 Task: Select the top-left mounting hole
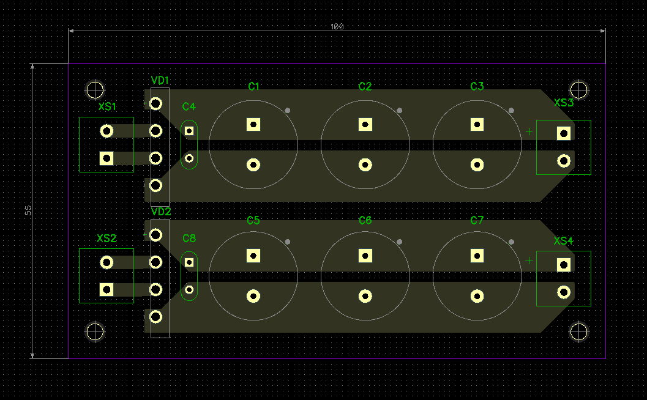[95, 90]
